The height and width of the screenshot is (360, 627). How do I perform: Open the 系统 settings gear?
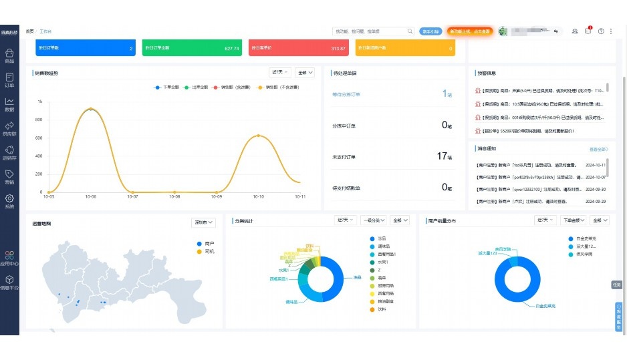point(9,201)
